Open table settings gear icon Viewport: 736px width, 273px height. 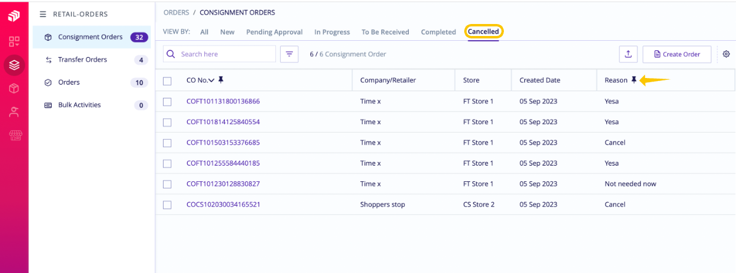tap(726, 54)
